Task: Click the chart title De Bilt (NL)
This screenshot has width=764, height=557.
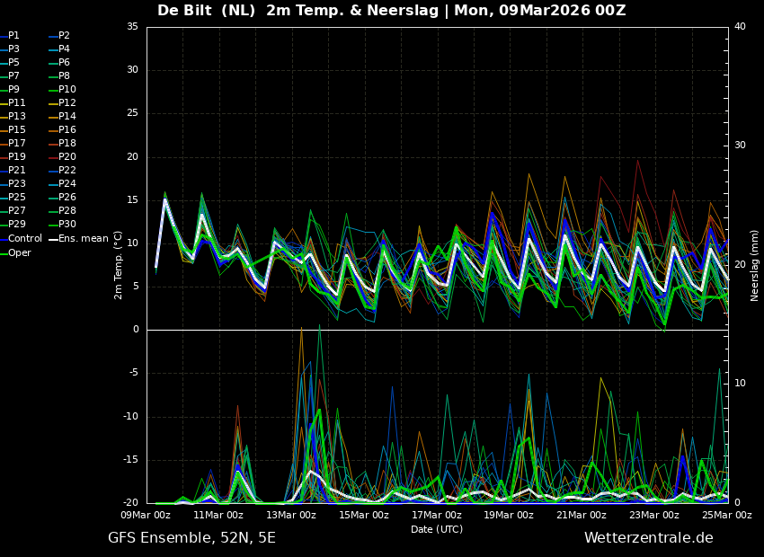Action: point(207,11)
